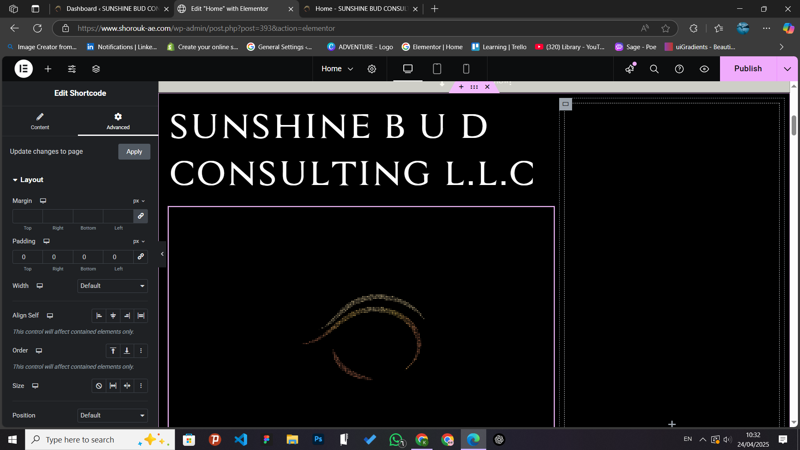Collapse the Layout section
800x450 pixels.
point(28,180)
